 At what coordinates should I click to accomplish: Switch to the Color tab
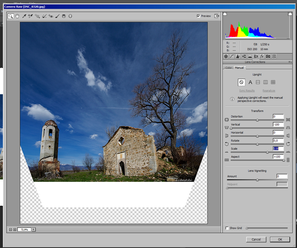point(229,68)
